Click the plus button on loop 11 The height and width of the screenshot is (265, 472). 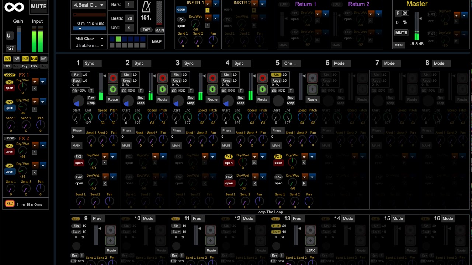[211, 240]
